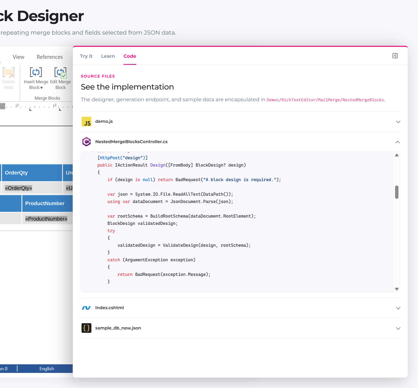Click the sample_db_new.json file name
Screen dimensions: 418x388
[118, 328]
